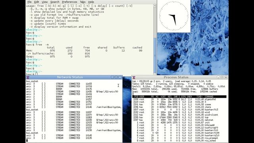254x143 pixels.
Task: Click the plymouthd process row in top
Action: [x=175, y=99]
